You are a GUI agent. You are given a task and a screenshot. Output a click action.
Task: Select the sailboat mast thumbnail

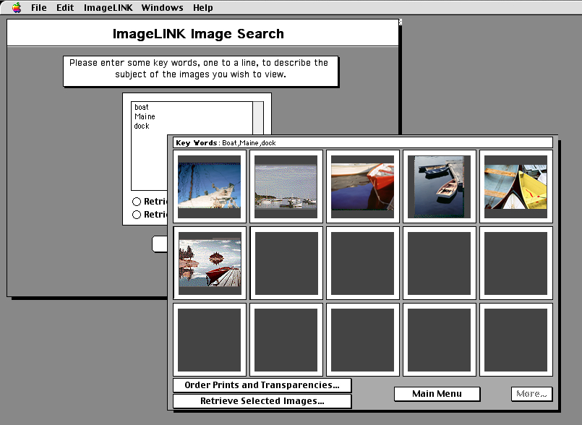[210, 186]
